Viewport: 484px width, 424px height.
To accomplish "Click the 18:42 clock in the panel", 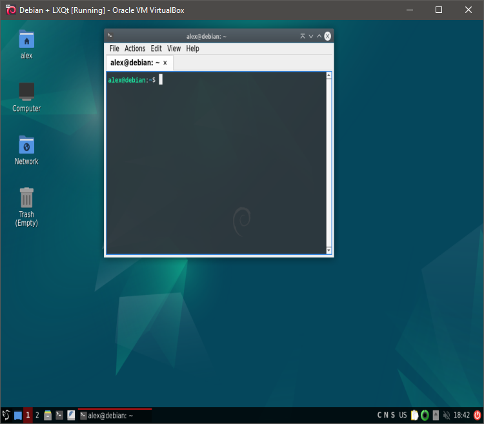I will coord(461,415).
